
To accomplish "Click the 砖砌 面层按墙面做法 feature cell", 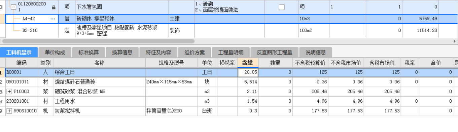I will [230, 7].
